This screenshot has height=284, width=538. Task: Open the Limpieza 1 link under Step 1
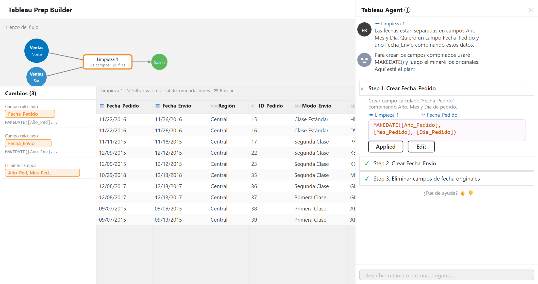pyautogui.click(x=387, y=115)
